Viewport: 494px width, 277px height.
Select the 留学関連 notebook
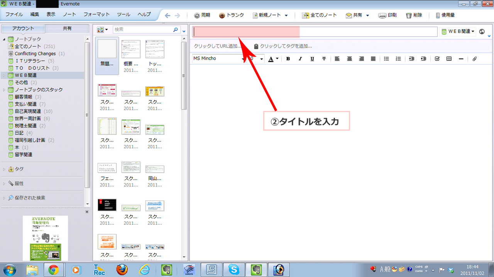pos(24,155)
